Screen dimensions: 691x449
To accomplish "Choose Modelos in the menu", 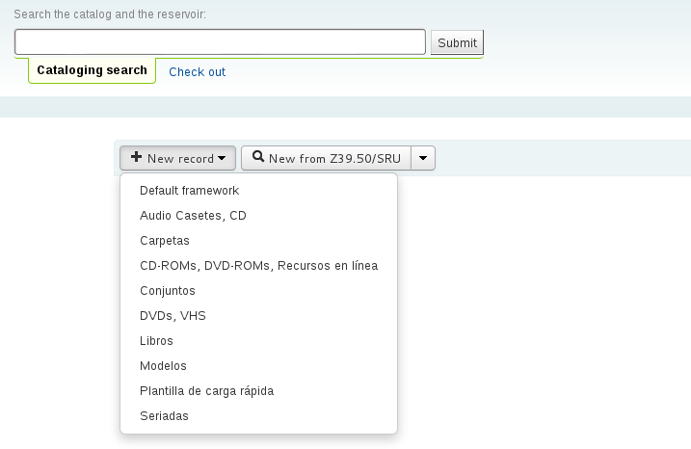I will 163,366.
